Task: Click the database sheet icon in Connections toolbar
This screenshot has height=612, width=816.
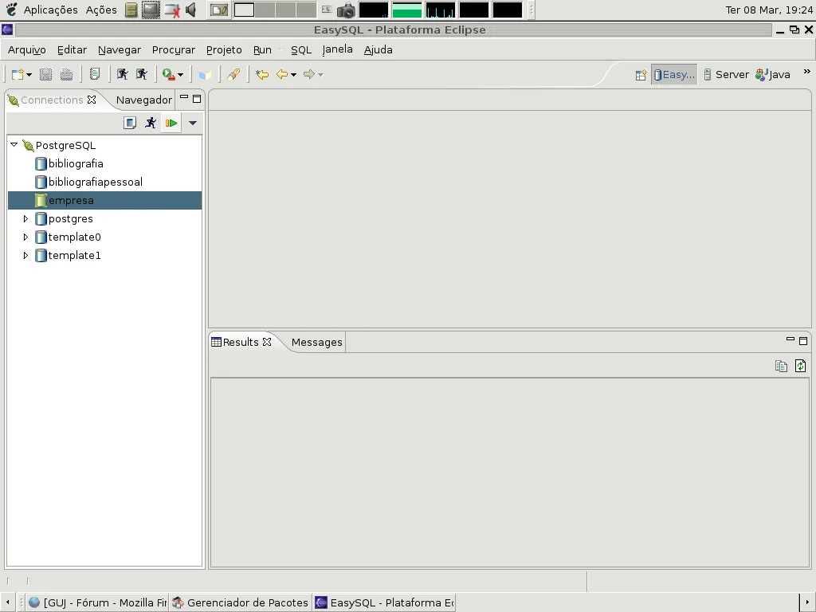Action: [130, 123]
